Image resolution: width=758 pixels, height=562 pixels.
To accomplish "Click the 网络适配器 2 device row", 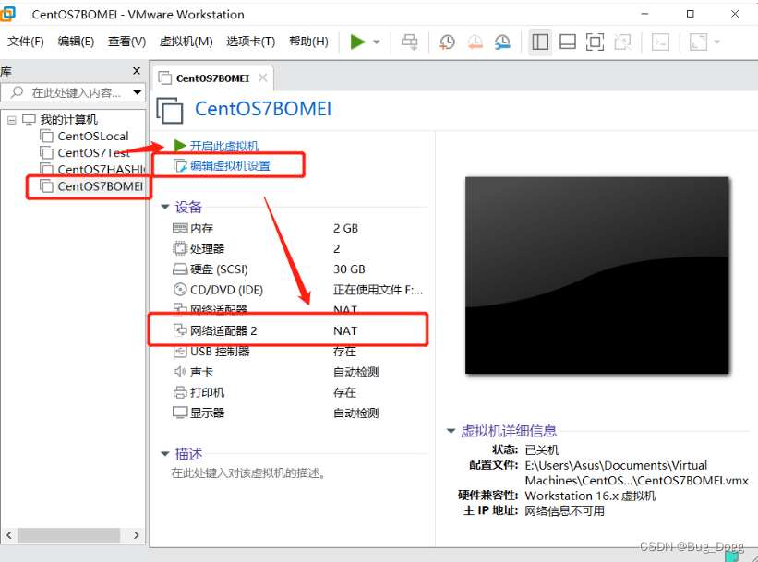I will [x=298, y=331].
